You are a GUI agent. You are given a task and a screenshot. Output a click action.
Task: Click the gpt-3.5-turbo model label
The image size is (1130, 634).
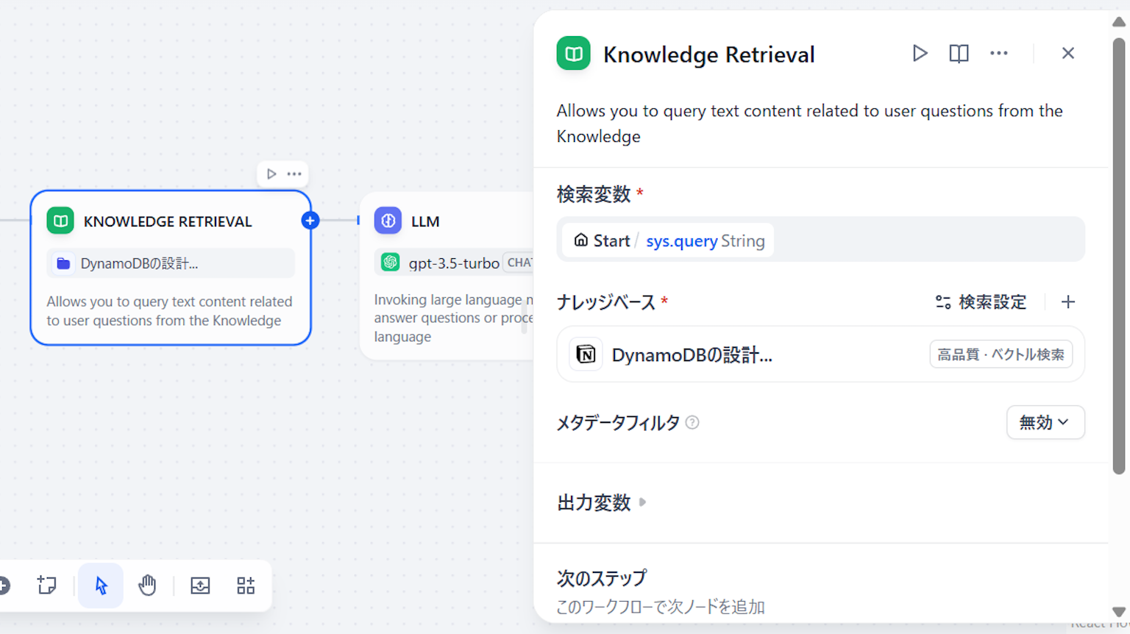pyautogui.click(x=454, y=263)
